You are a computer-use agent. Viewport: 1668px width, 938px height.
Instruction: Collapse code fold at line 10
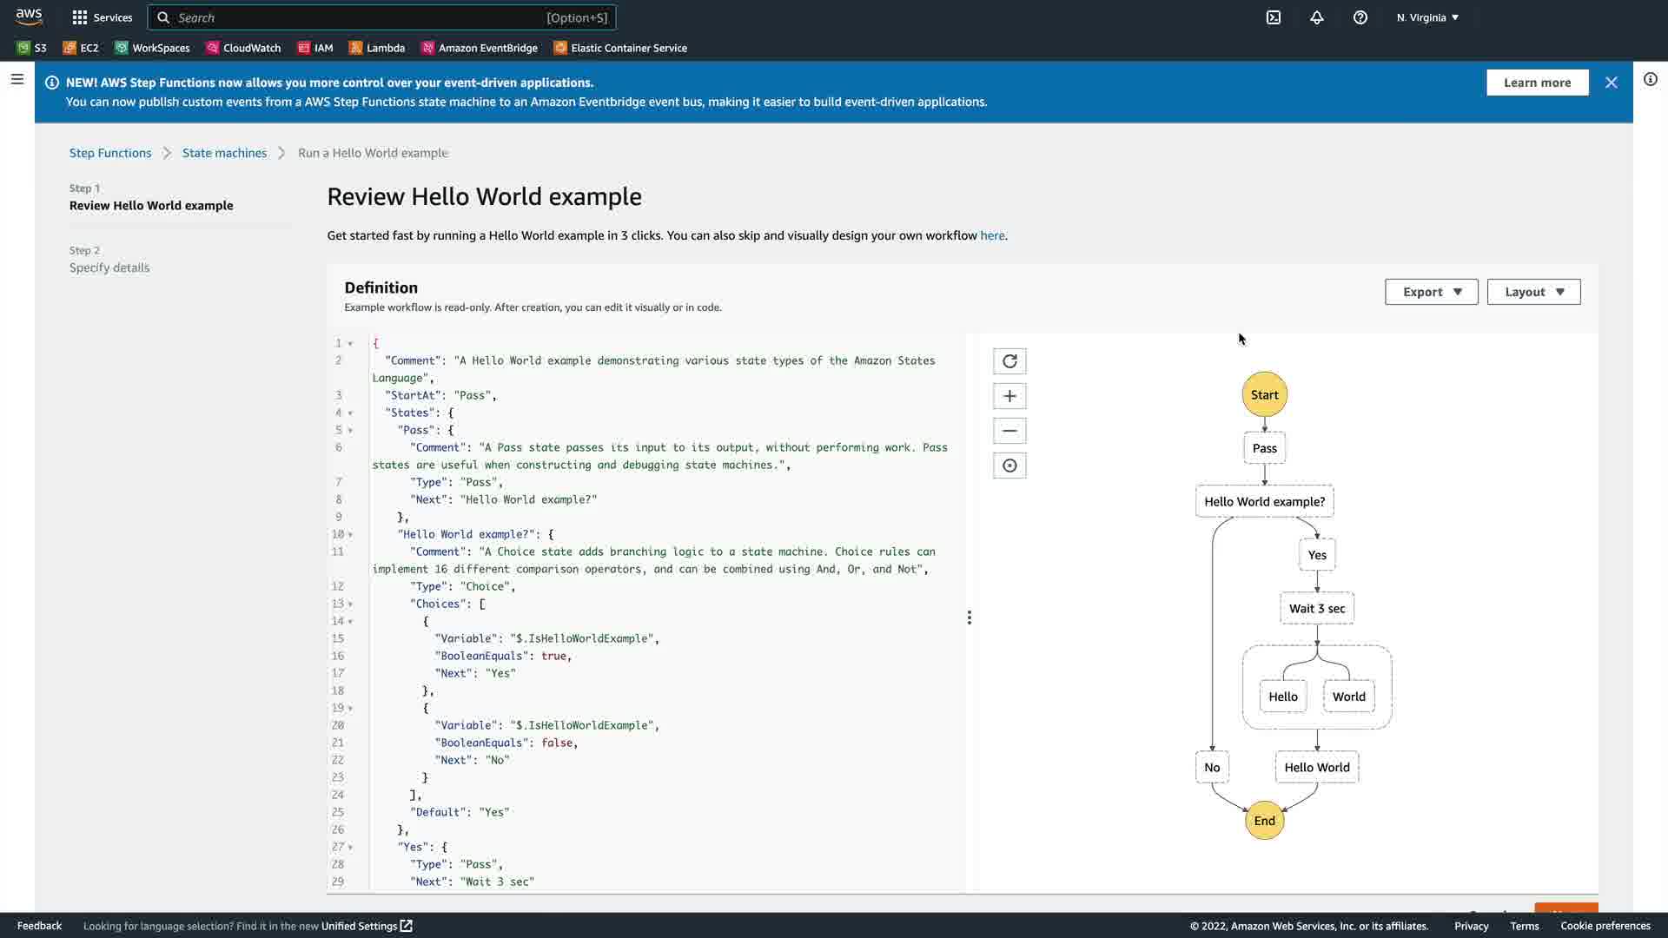pyautogui.click(x=350, y=535)
